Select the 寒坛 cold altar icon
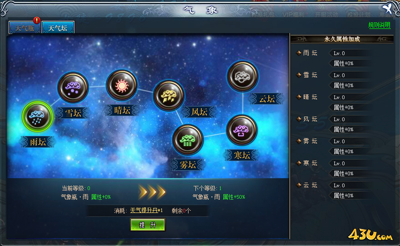400x246 pixels. pyautogui.click(x=242, y=130)
